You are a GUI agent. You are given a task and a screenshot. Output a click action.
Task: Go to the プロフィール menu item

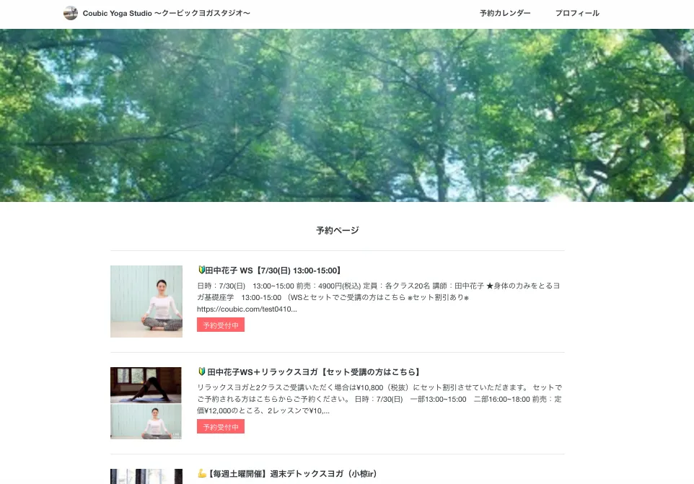point(577,13)
